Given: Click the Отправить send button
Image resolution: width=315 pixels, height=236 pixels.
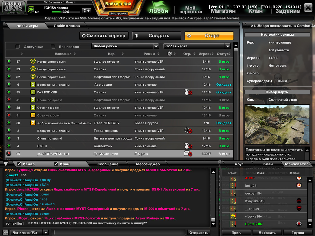Looking at the screenshot, I should click(x=199, y=233).
